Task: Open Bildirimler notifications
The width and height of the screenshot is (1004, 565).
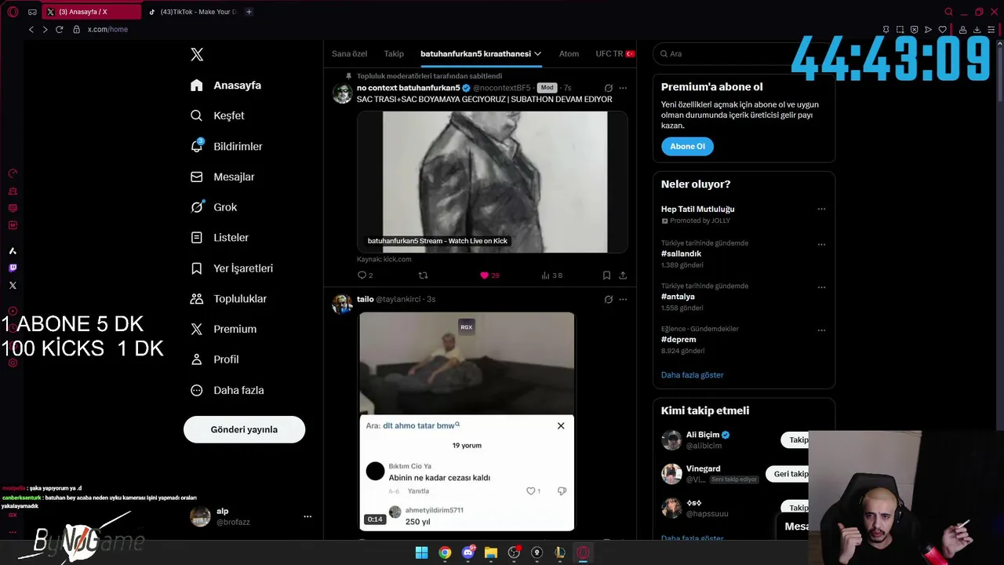Action: (x=227, y=147)
